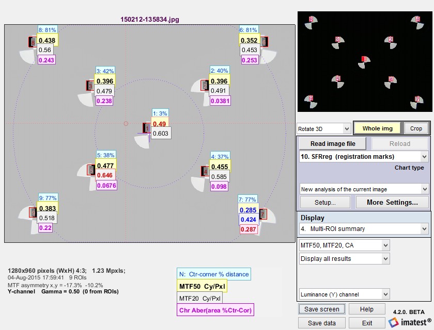
Task: Click the 0.455 value for ROI 4
Action: click(x=220, y=167)
